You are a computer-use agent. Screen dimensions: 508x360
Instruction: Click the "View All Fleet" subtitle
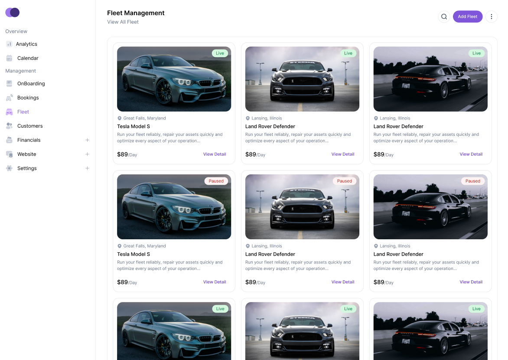(123, 22)
